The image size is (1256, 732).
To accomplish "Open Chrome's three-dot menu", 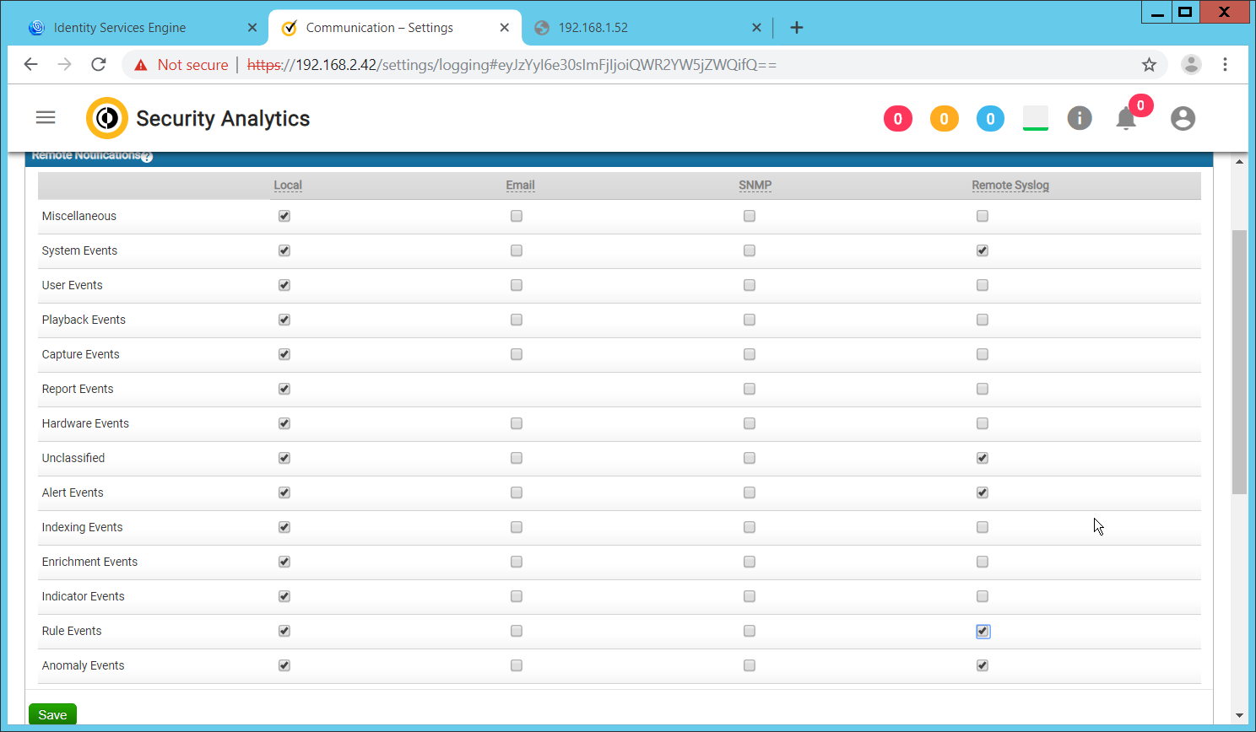I will point(1225,65).
